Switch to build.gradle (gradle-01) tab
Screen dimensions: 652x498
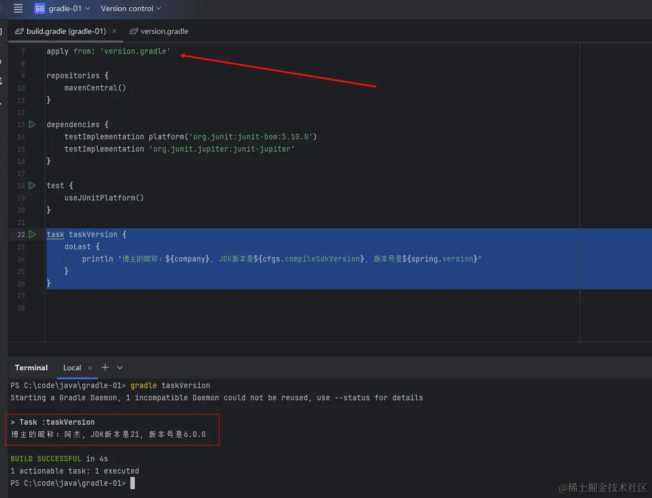(66, 31)
